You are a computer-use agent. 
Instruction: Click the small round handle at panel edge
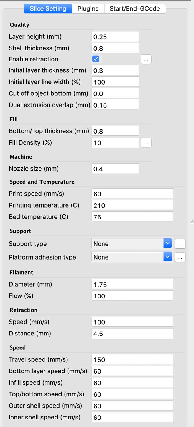192,222
